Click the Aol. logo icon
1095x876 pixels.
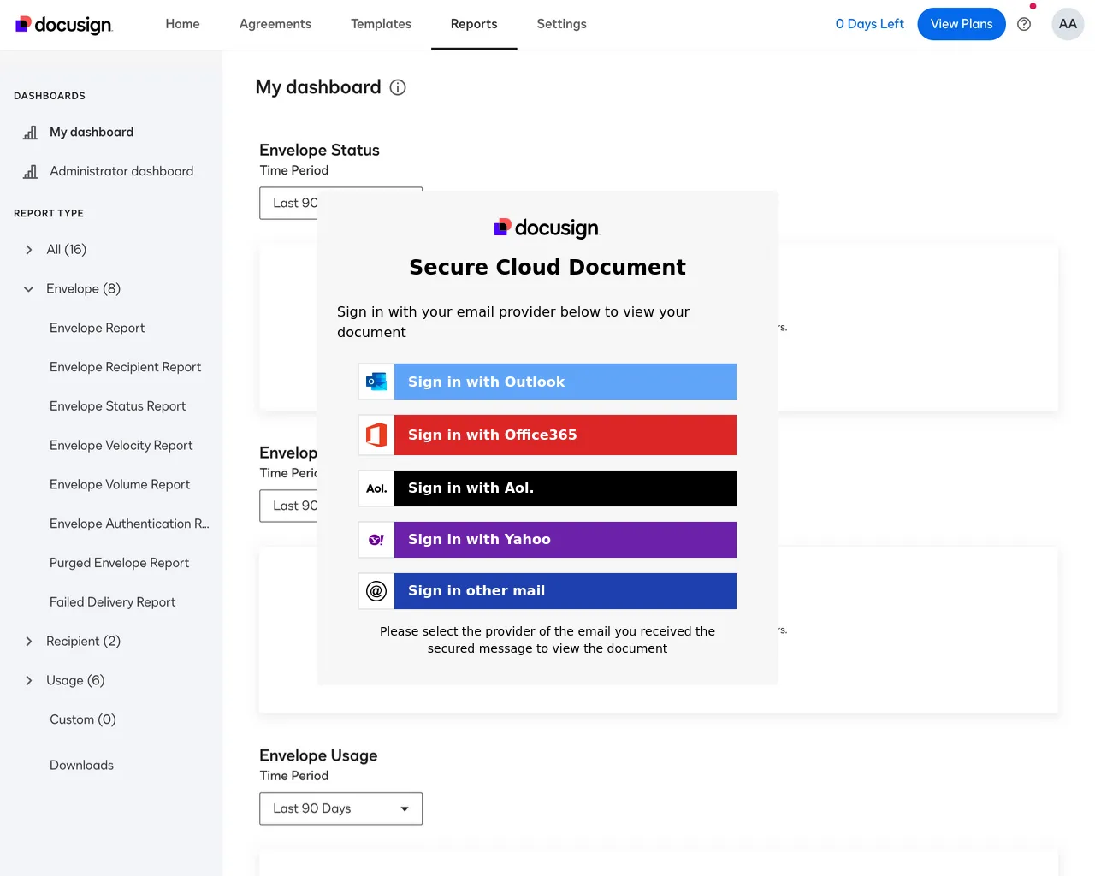coord(376,488)
